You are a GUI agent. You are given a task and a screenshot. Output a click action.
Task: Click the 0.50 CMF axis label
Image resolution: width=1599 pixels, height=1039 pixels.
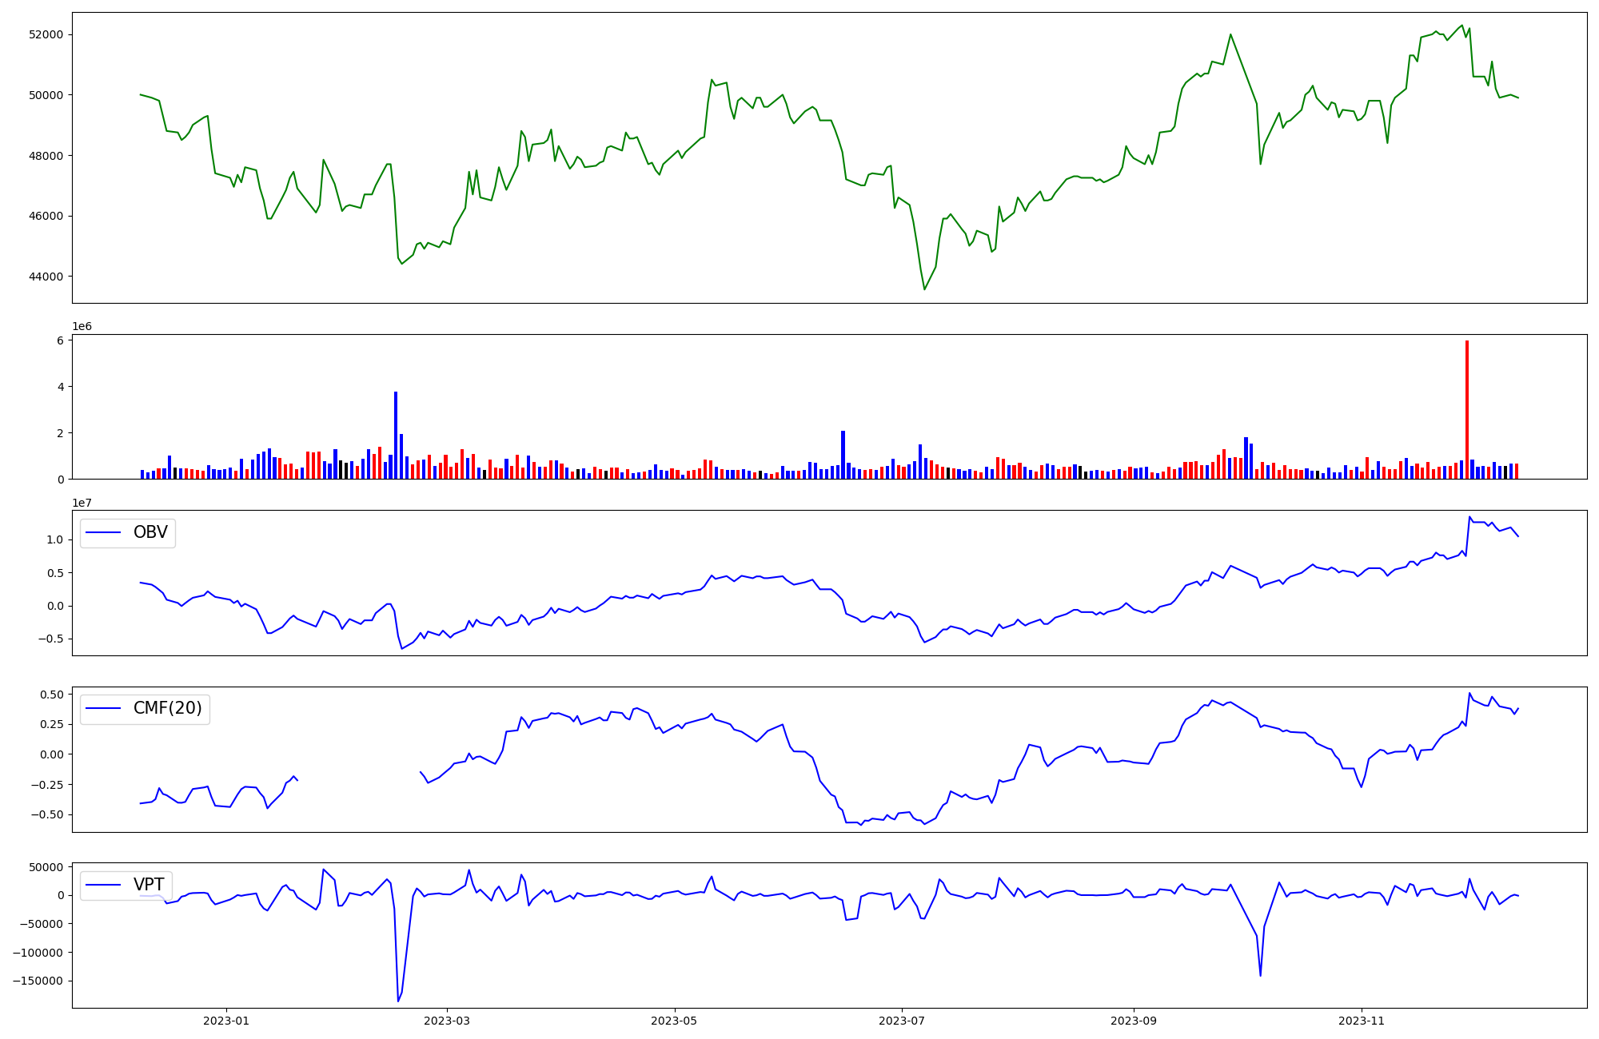(51, 695)
